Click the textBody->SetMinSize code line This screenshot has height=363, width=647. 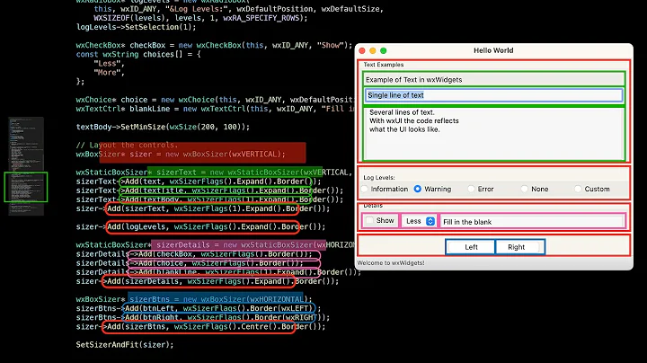(163, 127)
